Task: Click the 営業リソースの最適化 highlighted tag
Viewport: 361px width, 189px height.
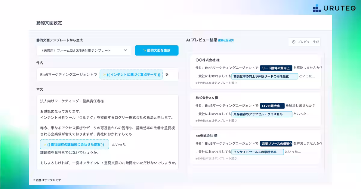Action: pos(276,144)
